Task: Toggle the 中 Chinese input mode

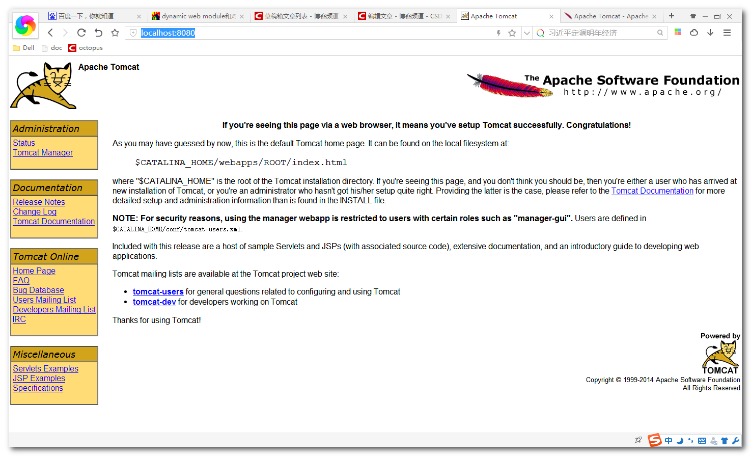Action: (669, 441)
